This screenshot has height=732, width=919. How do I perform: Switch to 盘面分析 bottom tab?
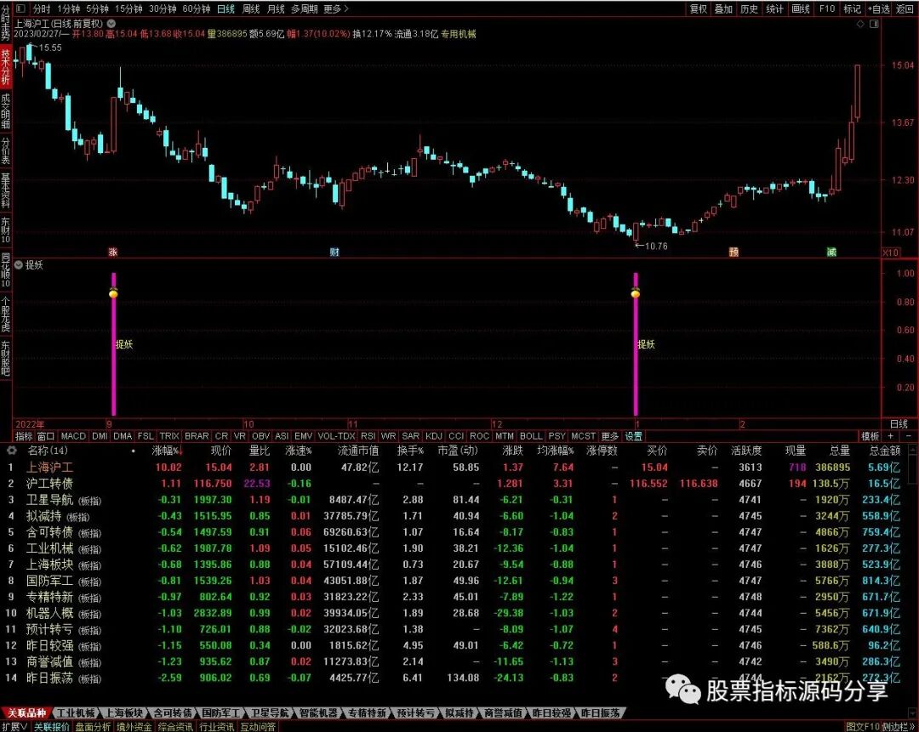[93, 727]
